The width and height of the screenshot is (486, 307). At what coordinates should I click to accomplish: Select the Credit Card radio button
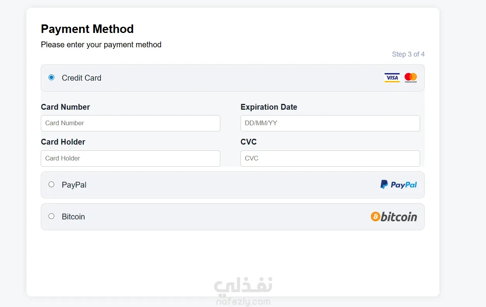51,78
